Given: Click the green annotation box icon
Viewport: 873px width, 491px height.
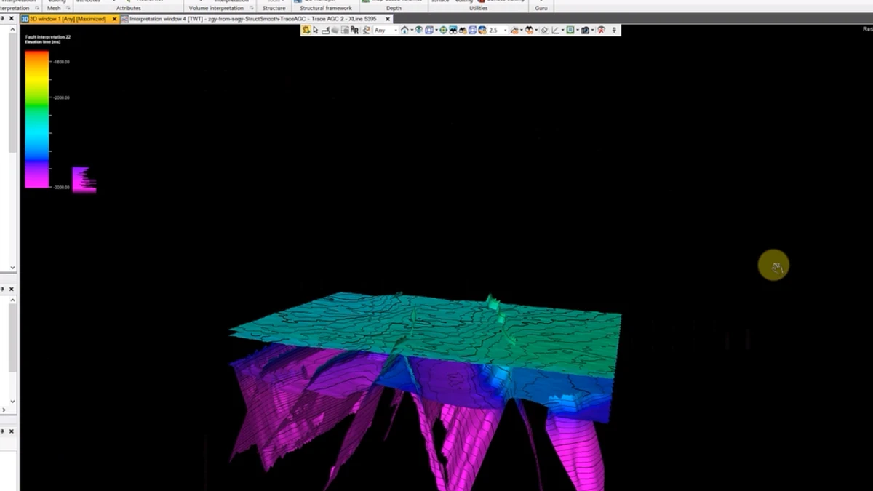Looking at the screenshot, I should click(570, 31).
